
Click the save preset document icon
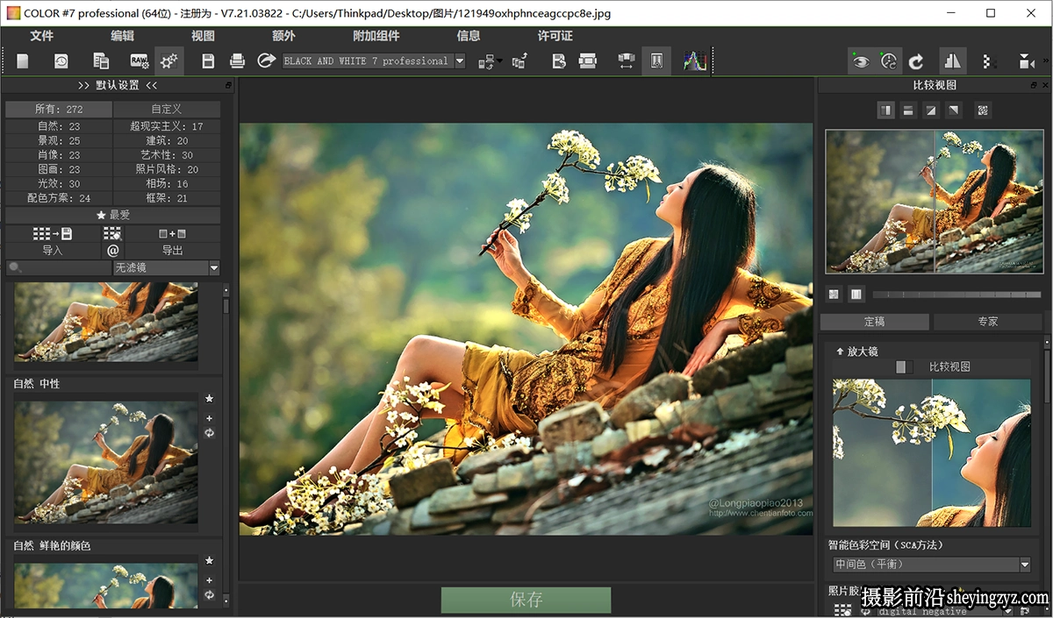click(559, 60)
